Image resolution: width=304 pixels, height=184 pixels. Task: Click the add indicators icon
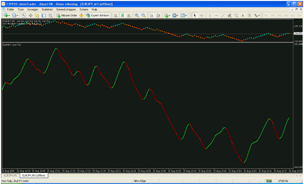click(x=166, y=16)
